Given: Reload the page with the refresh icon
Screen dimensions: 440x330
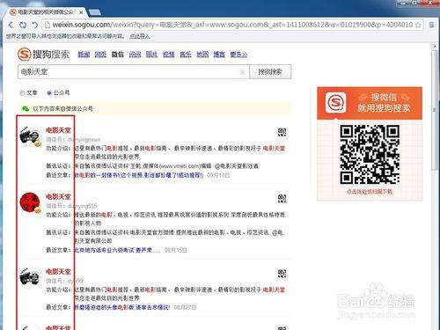Looking at the screenshot, I should 23,25.
